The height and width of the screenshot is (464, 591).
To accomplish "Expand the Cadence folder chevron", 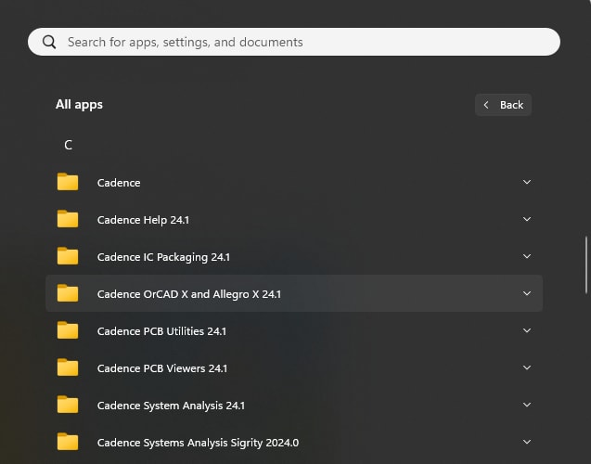I will (527, 182).
